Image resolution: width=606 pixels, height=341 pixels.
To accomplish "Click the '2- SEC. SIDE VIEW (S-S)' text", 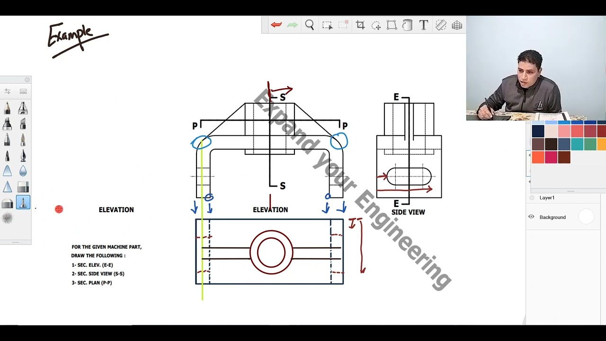I will click(x=98, y=274).
